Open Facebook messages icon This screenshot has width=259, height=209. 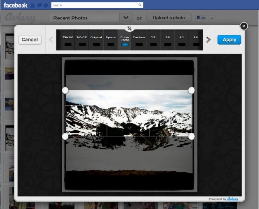(x=39, y=5)
